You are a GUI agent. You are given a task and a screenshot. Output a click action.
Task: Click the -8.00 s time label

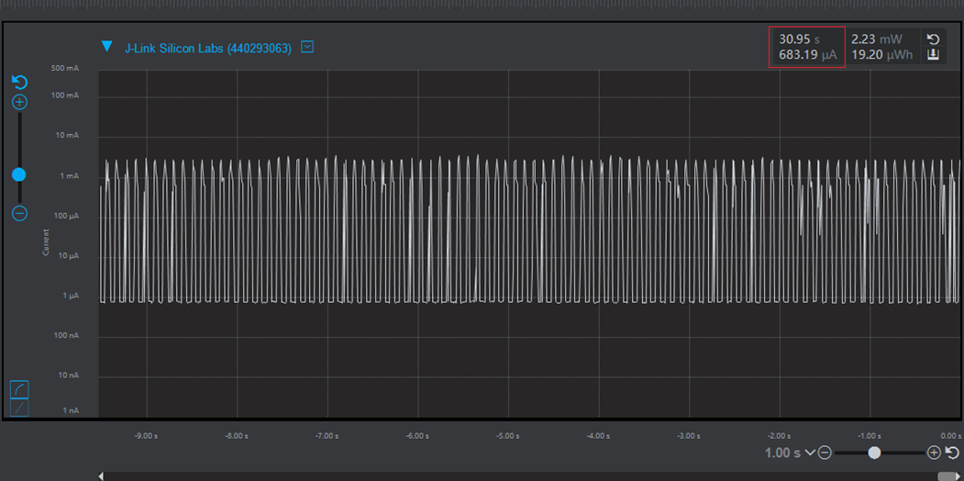click(237, 436)
